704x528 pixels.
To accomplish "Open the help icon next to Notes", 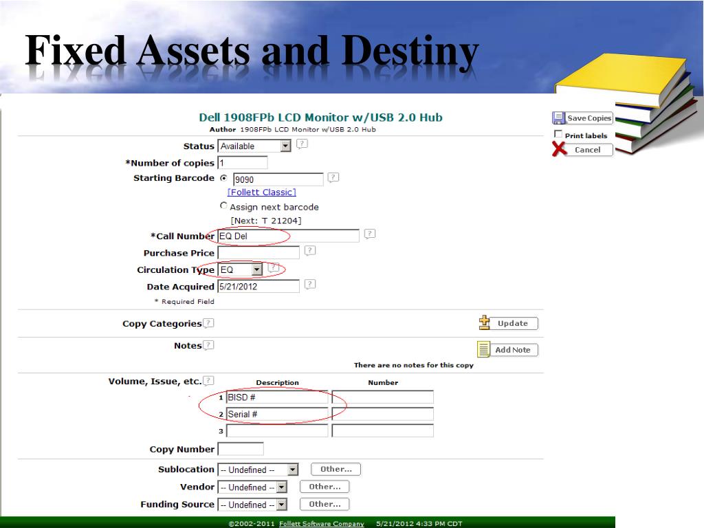I will coord(208,345).
